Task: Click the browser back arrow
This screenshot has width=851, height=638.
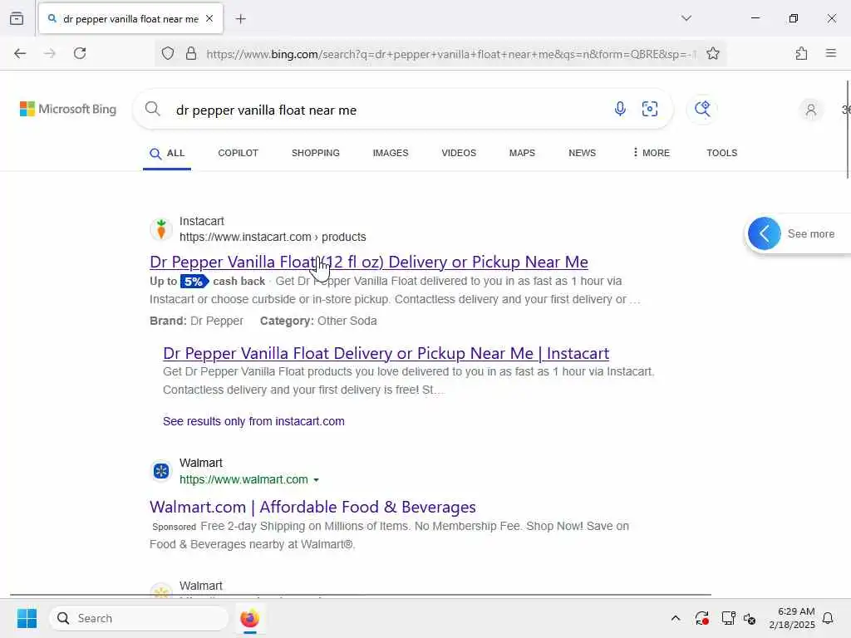Action: (20, 53)
